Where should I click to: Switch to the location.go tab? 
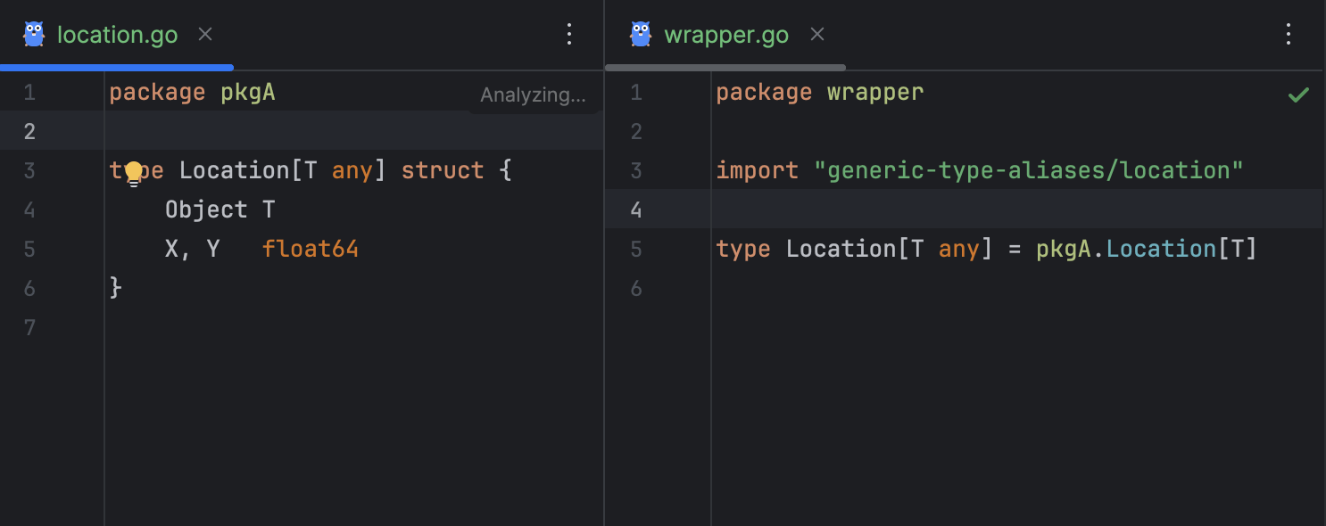pyautogui.click(x=117, y=35)
